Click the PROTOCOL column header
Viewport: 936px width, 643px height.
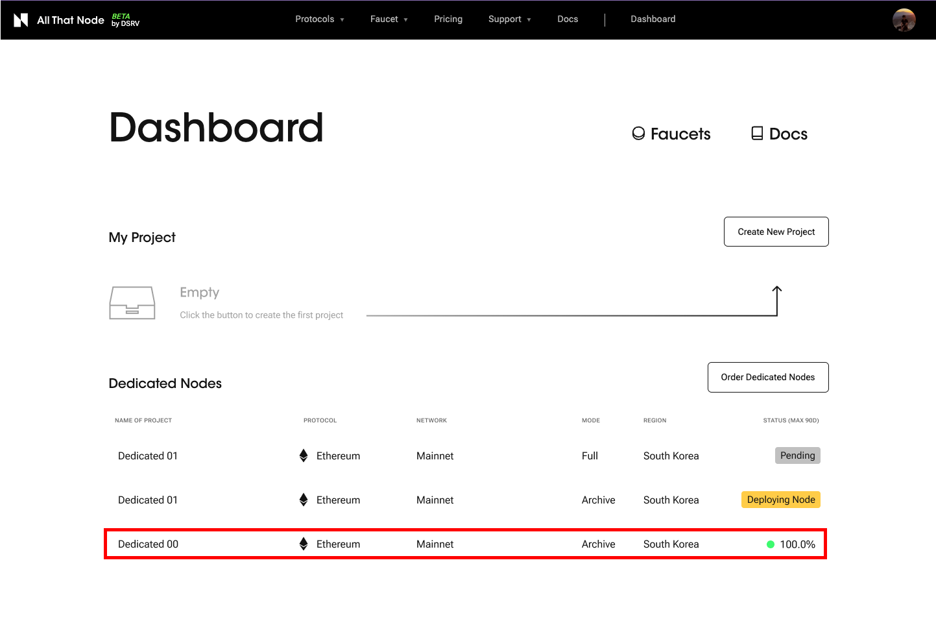tap(320, 420)
